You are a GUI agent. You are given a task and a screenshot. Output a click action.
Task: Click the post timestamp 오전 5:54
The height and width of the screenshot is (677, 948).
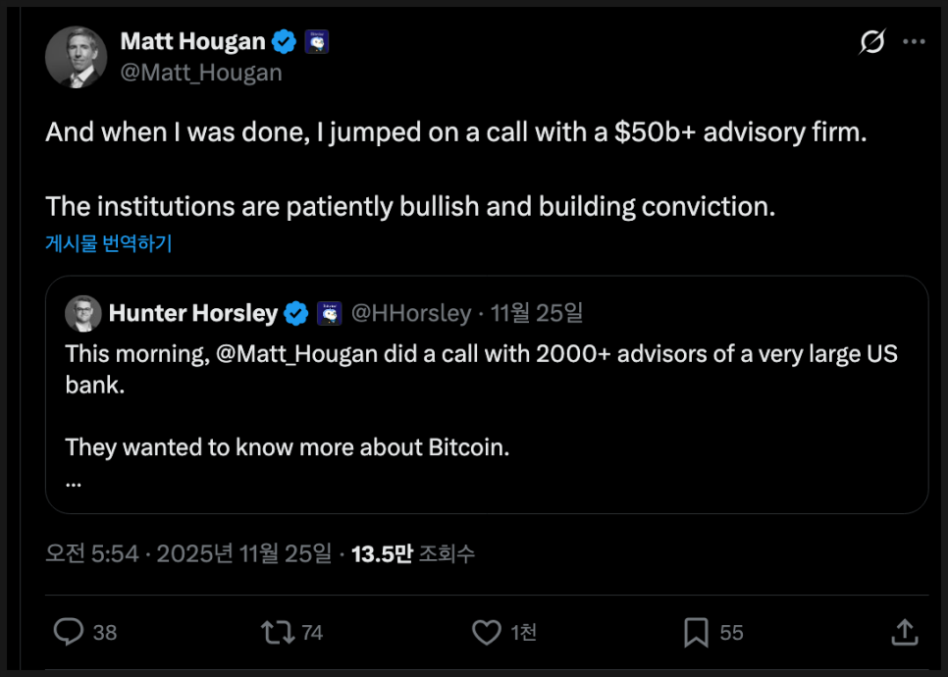point(92,553)
